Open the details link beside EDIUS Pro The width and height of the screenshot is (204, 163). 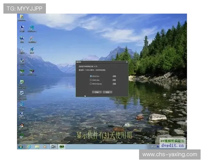pyautogui.click(x=114, y=76)
